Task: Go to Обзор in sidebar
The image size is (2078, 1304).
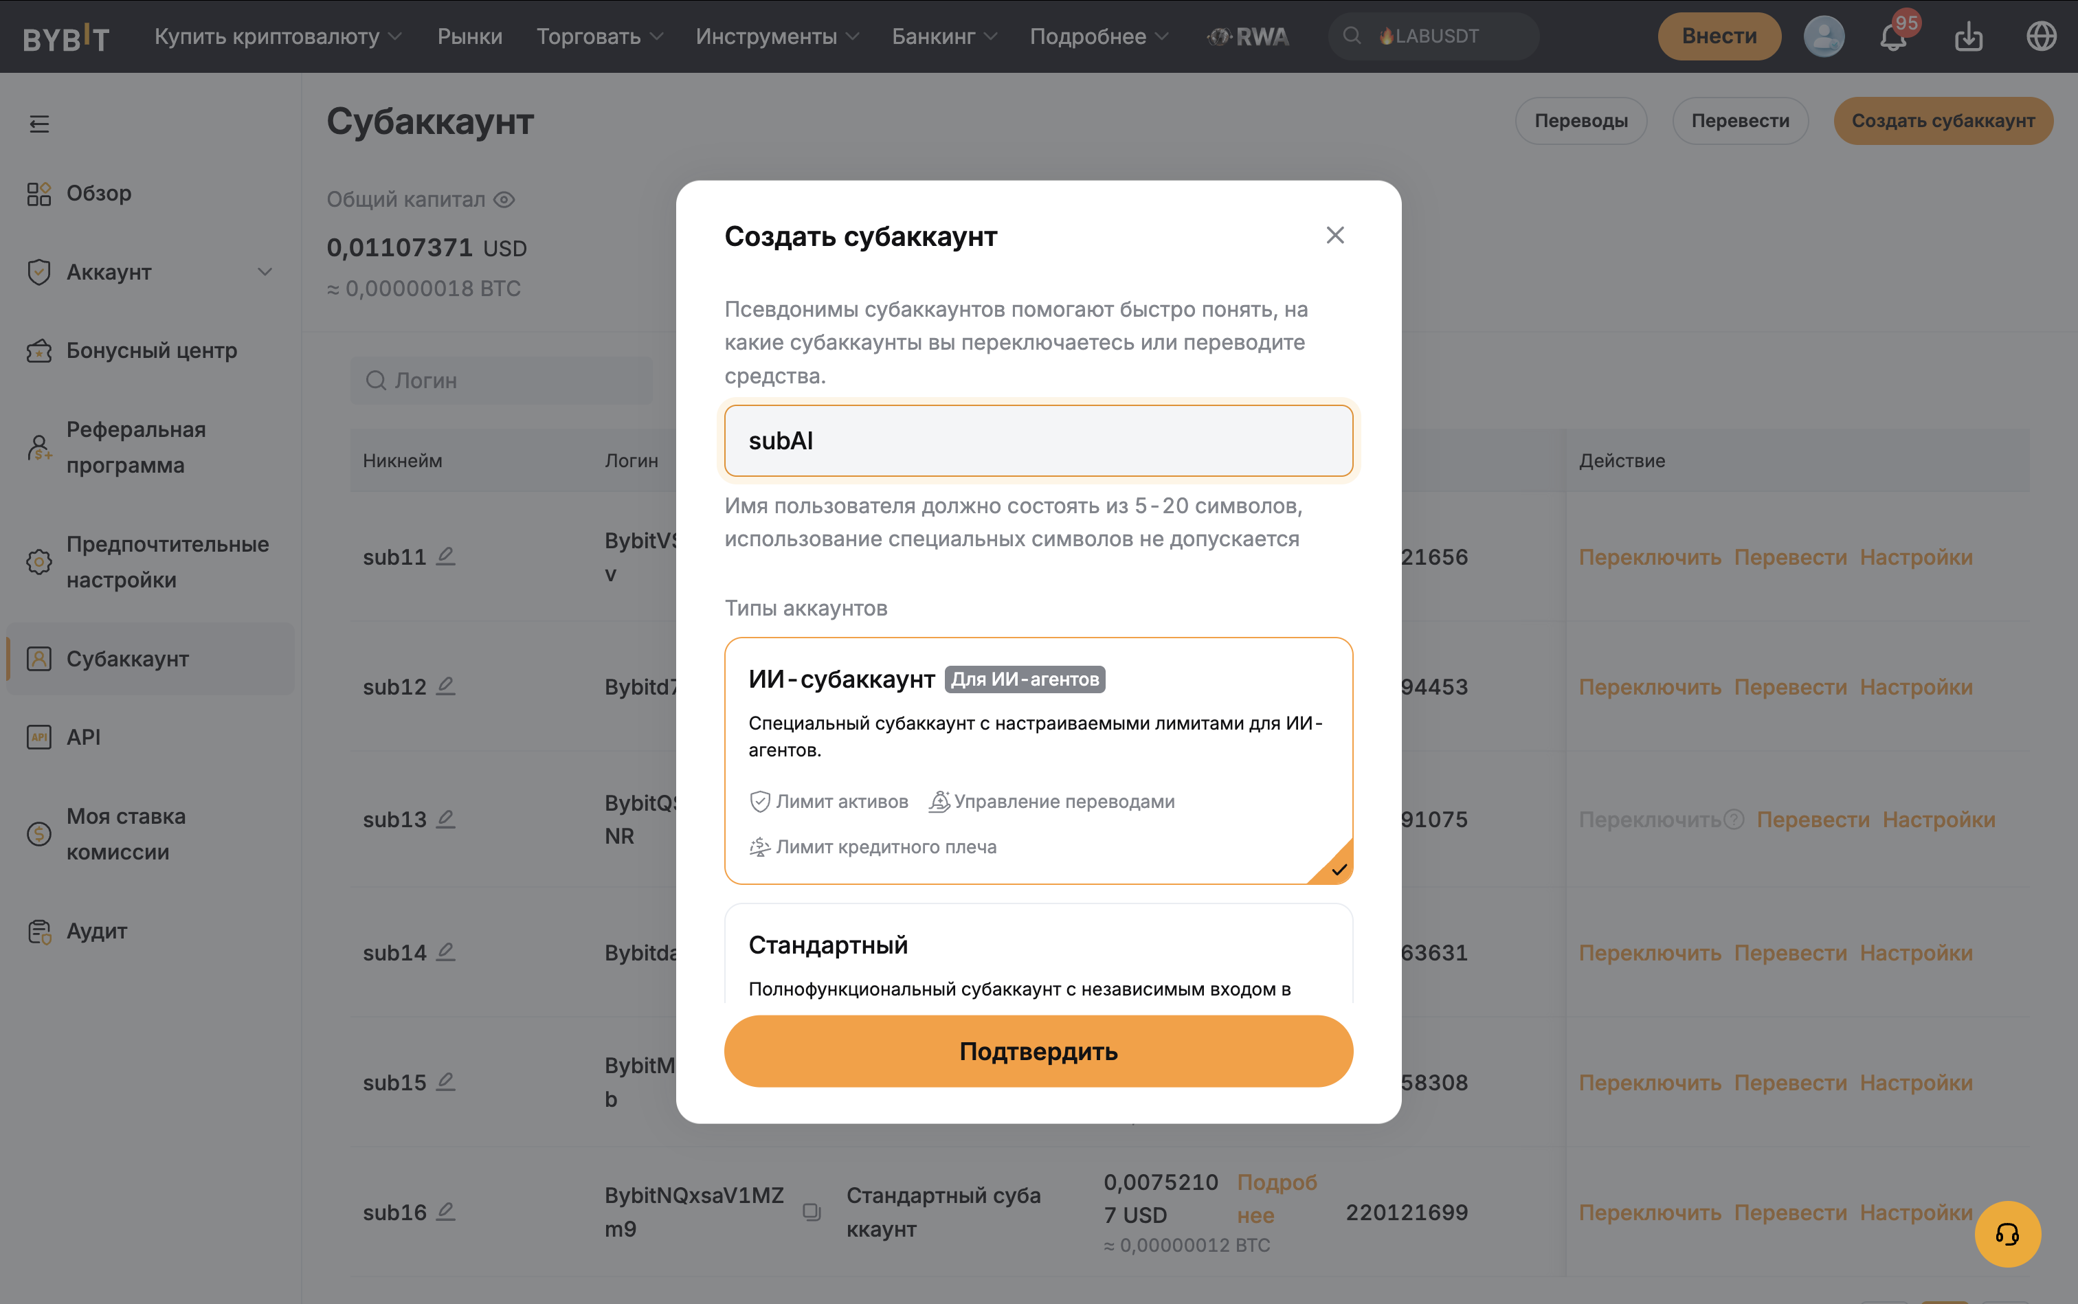Action: point(150,193)
